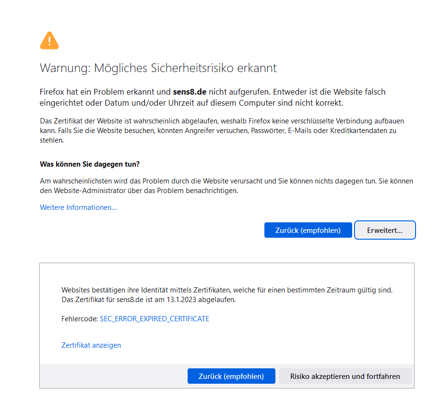Screen dimensions: 428x401
Task: Click the link styled in blue reading Zertifikat anzeigen
Action: (91, 345)
